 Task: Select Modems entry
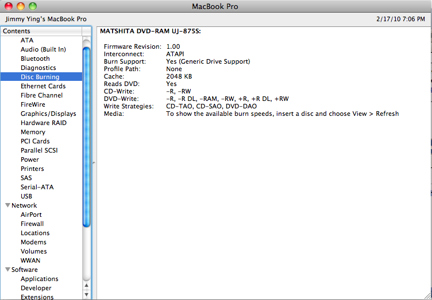pyautogui.click(x=33, y=242)
